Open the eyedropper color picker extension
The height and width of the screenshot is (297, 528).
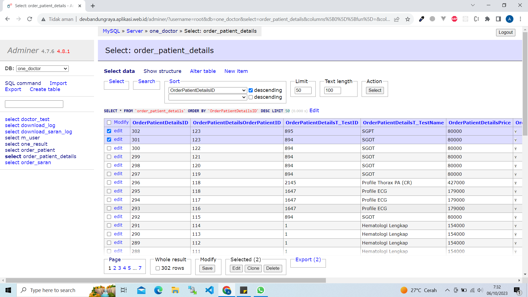click(421, 19)
